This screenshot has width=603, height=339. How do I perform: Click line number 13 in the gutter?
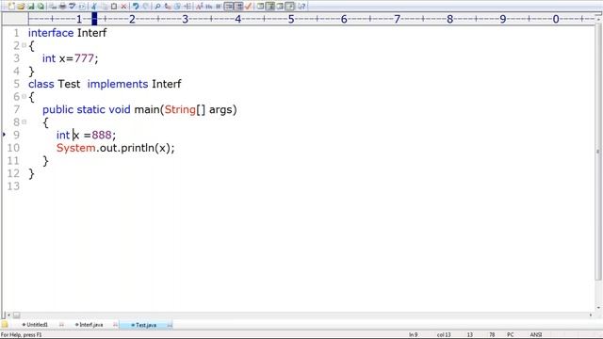[x=13, y=186]
